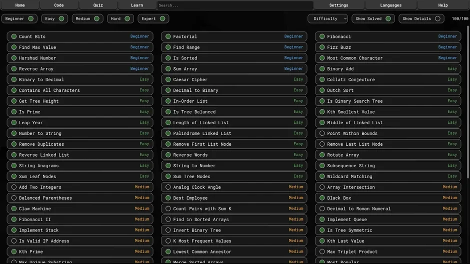Image resolution: width=470 pixels, height=264 pixels.
Task: Open the Languages menu
Action: coord(391,5)
